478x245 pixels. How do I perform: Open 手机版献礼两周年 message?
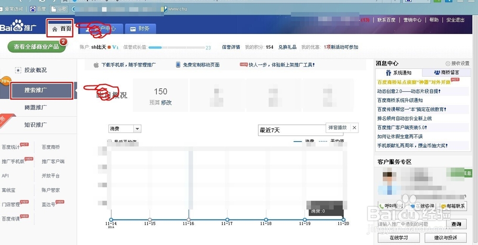click(x=413, y=145)
